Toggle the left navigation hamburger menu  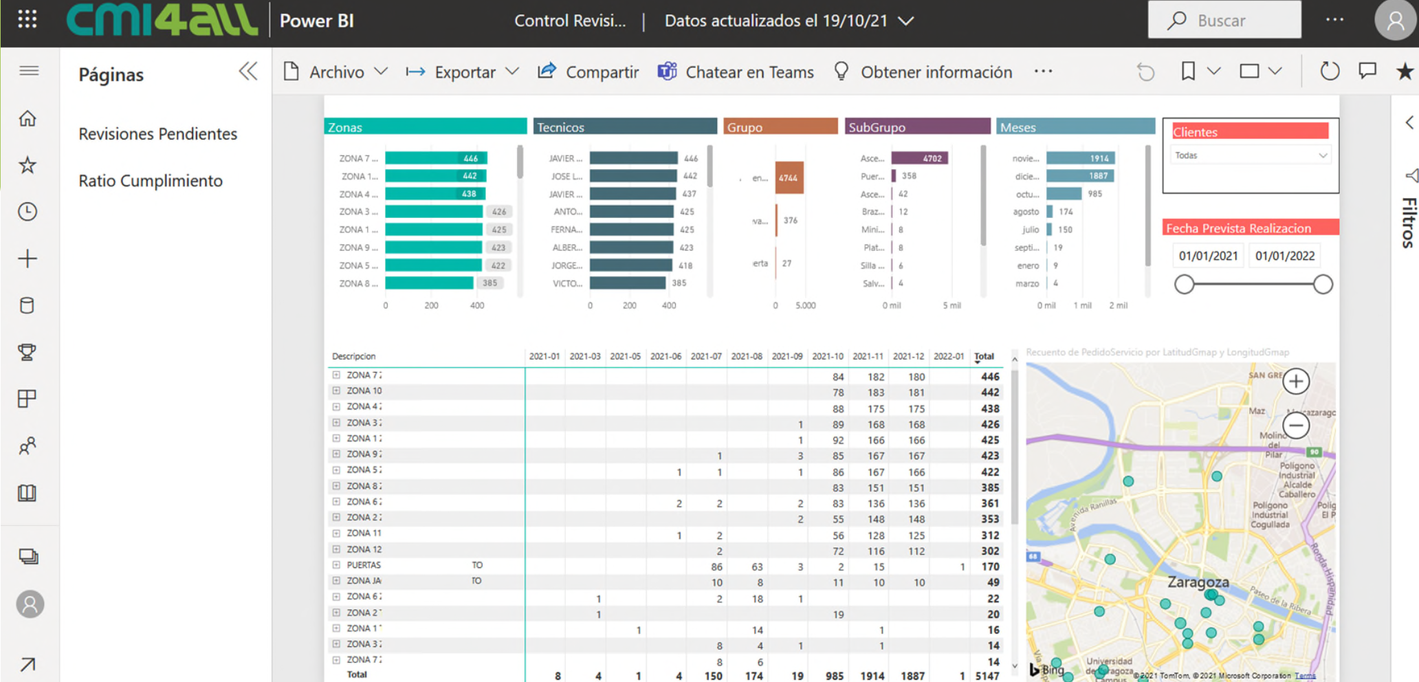tap(29, 71)
